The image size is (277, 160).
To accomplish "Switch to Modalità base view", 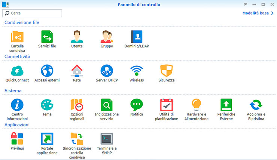I will 258,13.
